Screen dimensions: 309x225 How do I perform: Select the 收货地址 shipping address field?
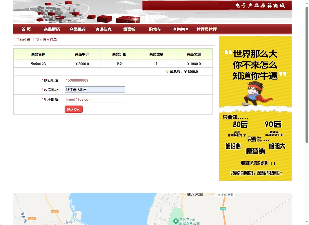(x=94, y=90)
